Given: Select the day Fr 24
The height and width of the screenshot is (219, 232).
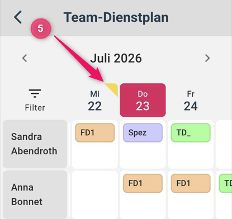Looking at the screenshot, I should [x=191, y=101].
